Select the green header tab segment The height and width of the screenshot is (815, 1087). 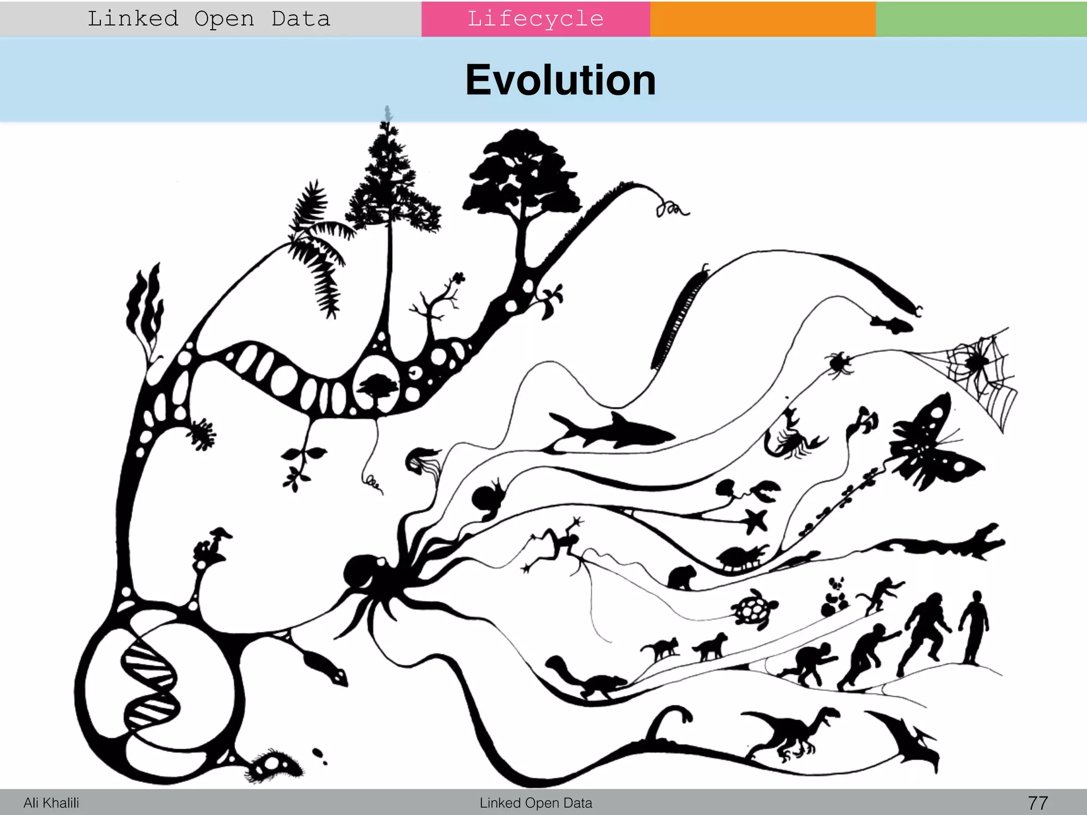click(x=981, y=19)
